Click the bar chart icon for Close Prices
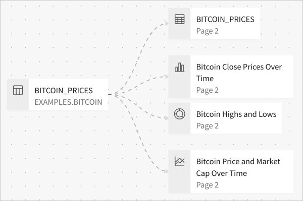Image resolution: width=303 pixels, height=201 pixels. [179, 67]
